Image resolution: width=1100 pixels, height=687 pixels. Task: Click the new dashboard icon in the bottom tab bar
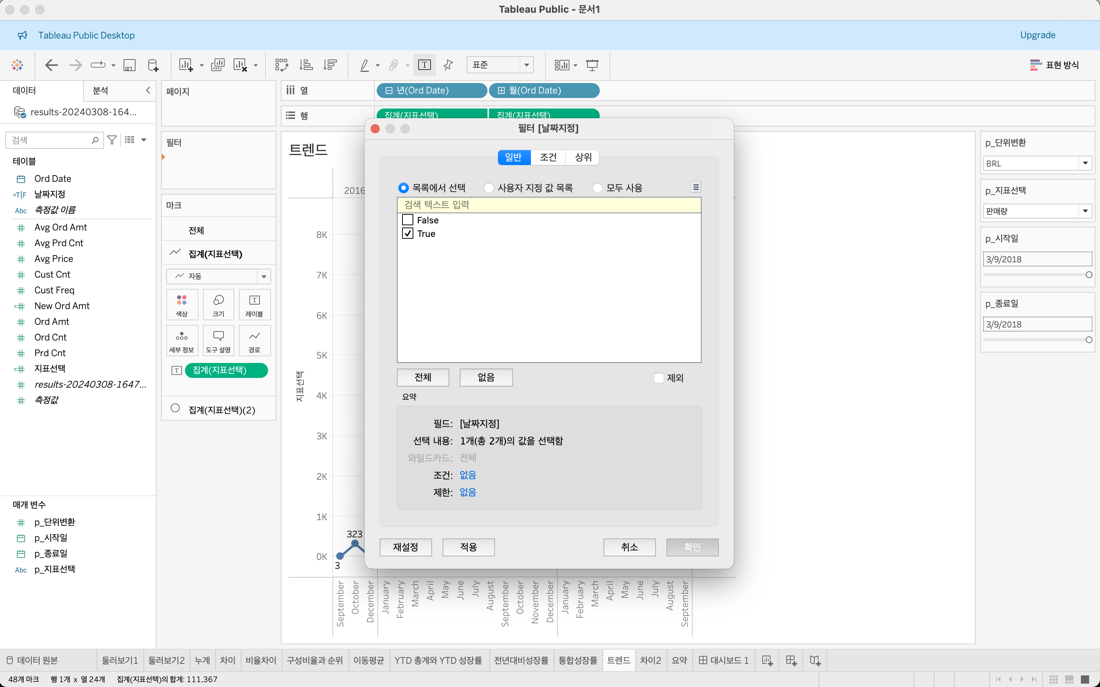coord(791,660)
